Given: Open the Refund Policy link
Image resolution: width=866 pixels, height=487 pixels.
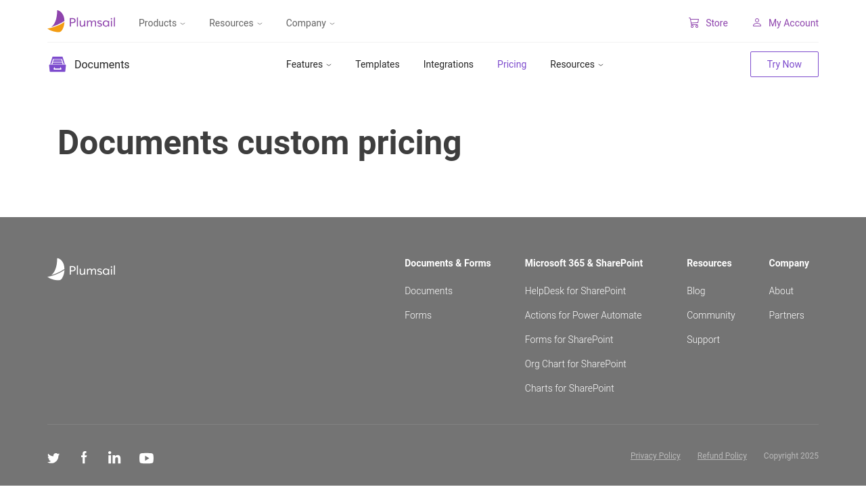Looking at the screenshot, I should pos(722,456).
